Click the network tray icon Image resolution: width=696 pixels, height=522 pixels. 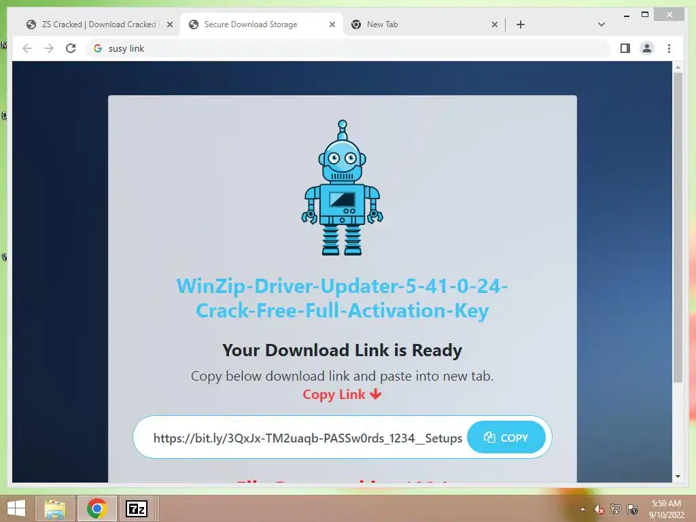(616, 508)
